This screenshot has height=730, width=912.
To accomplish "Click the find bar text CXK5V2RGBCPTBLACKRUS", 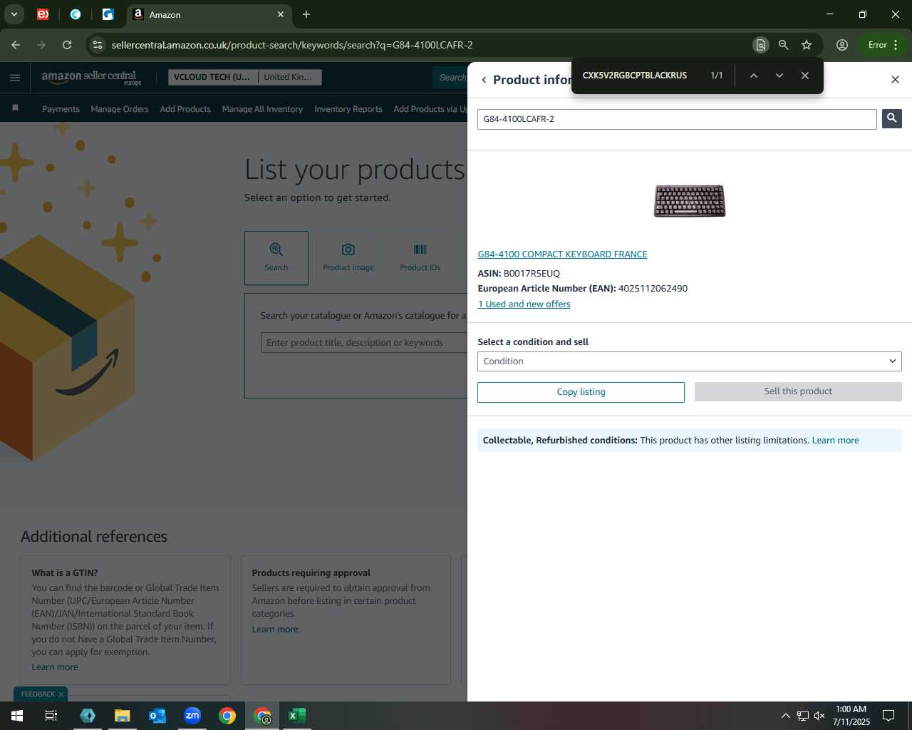I will (635, 76).
